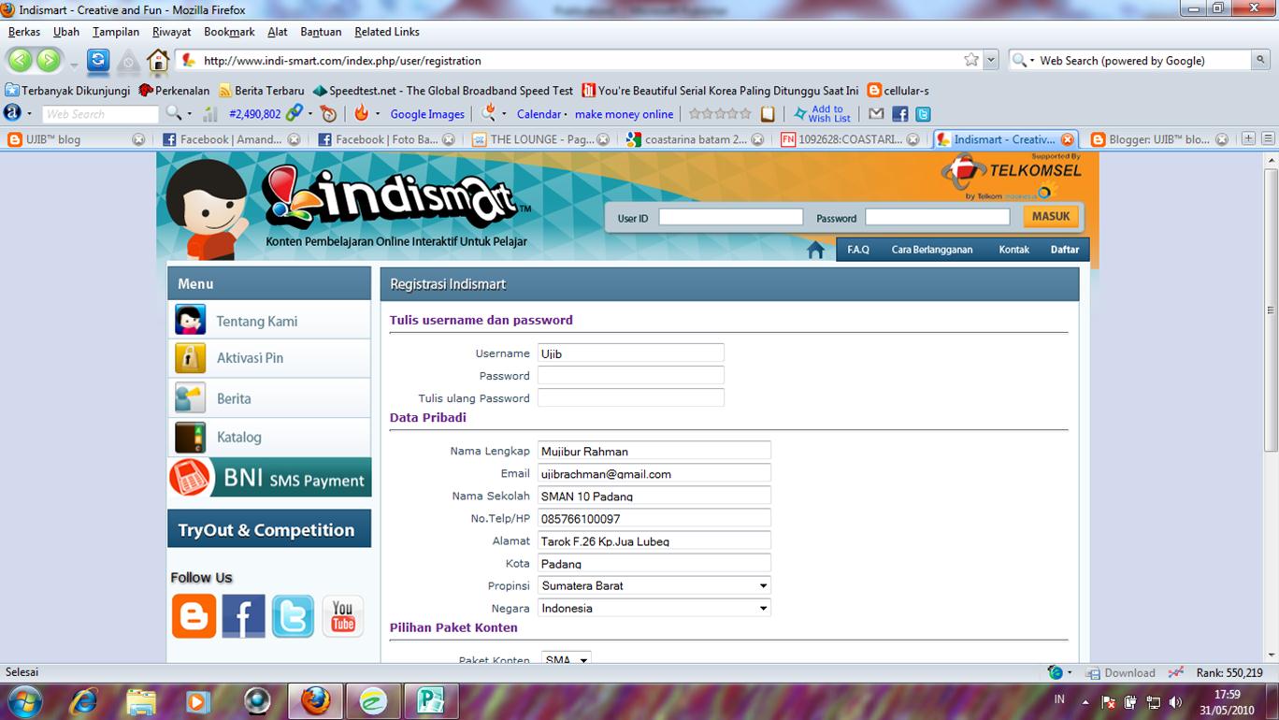
Task: Open the Speedtest.net bookmark
Action: click(x=443, y=91)
